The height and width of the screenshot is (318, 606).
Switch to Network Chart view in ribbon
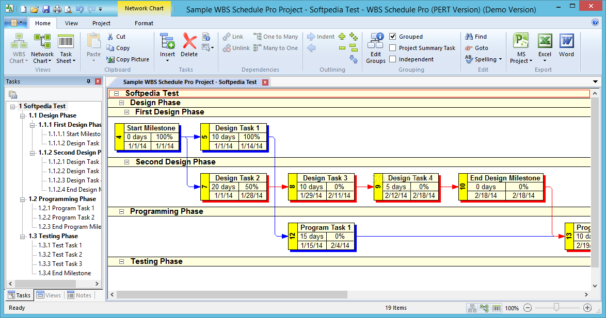click(x=42, y=48)
